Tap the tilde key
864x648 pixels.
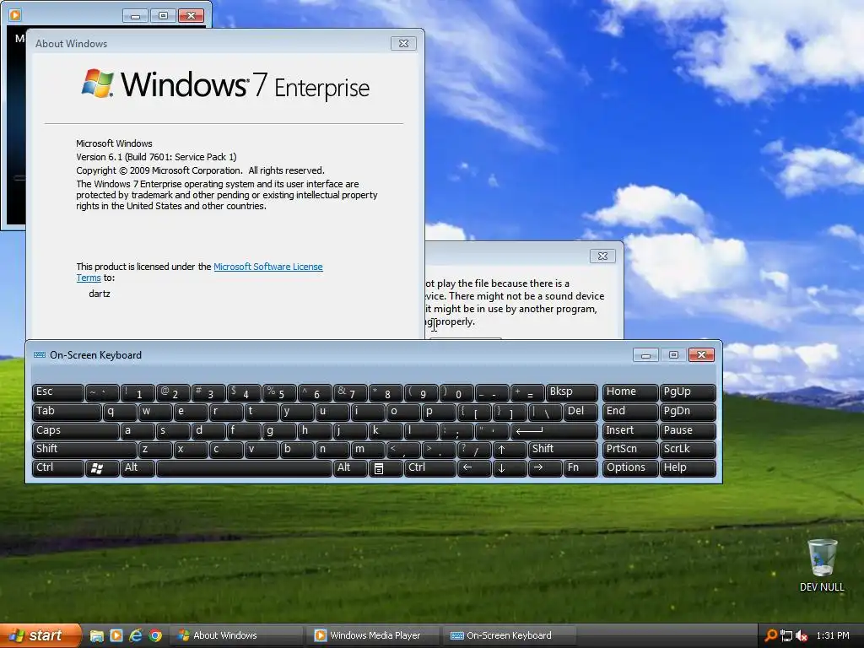[x=102, y=392]
